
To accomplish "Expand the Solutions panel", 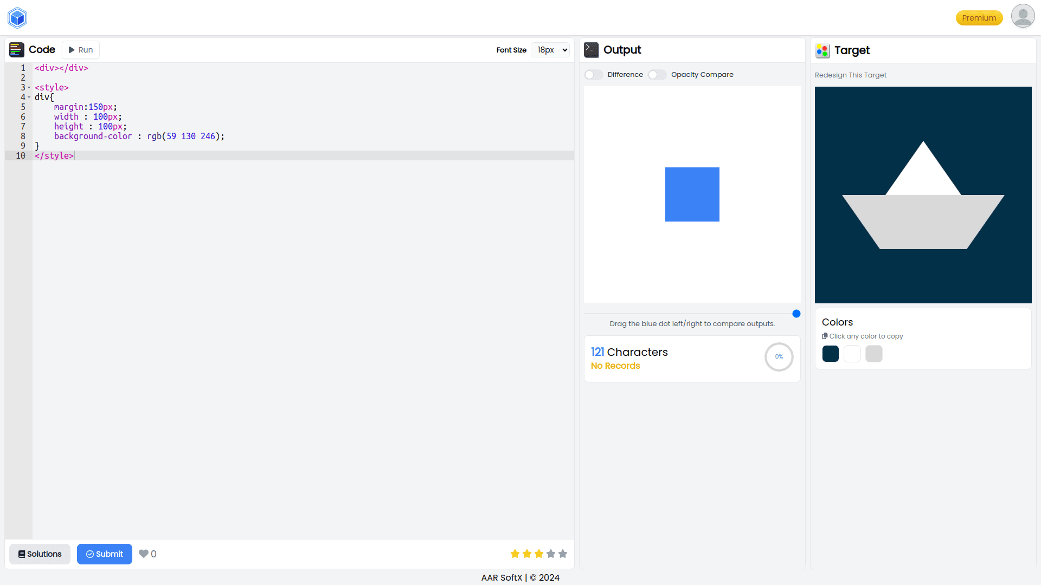I will tap(40, 554).
